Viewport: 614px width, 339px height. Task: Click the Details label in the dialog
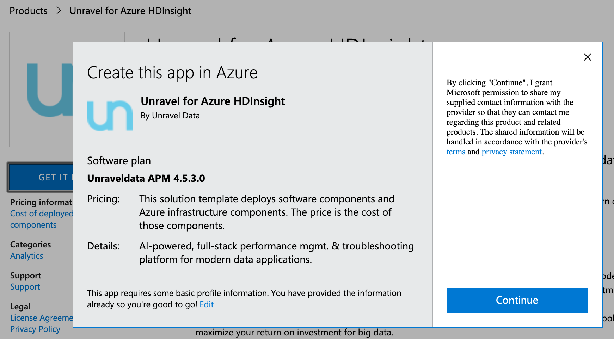click(x=103, y=246)
